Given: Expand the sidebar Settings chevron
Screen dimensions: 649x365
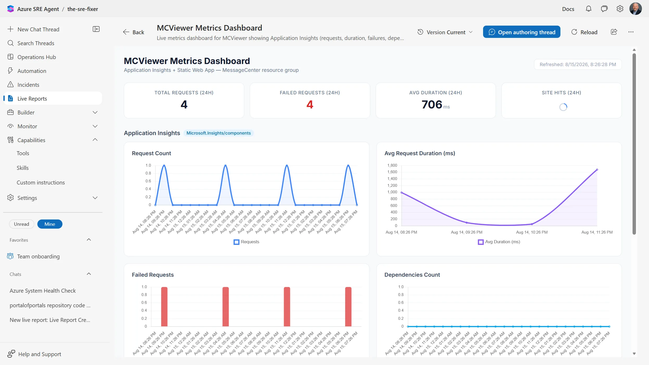Looking at the screenshot, I should pos(95,198).
